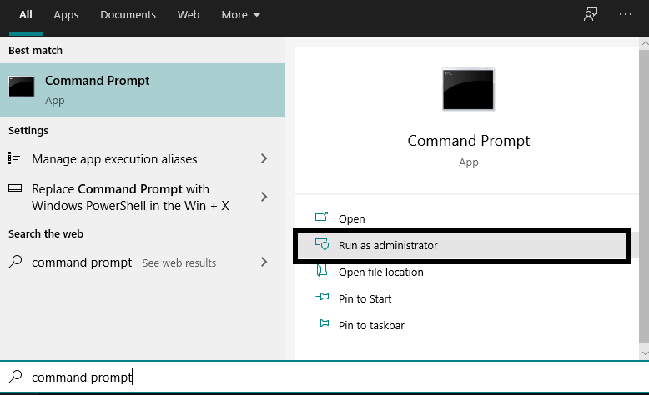Select the Web search tab

pos(189,15)
